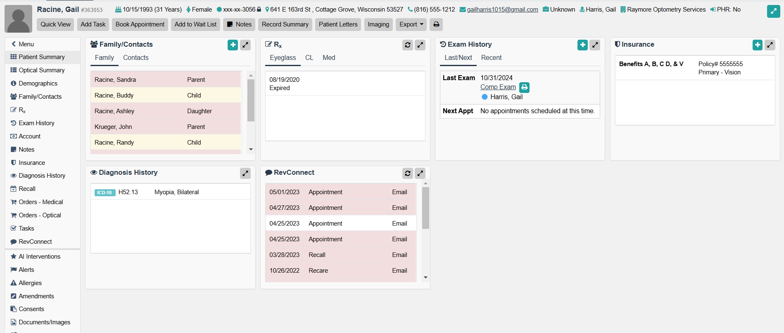Expand the Diagnosis History panel

(245, 173)
